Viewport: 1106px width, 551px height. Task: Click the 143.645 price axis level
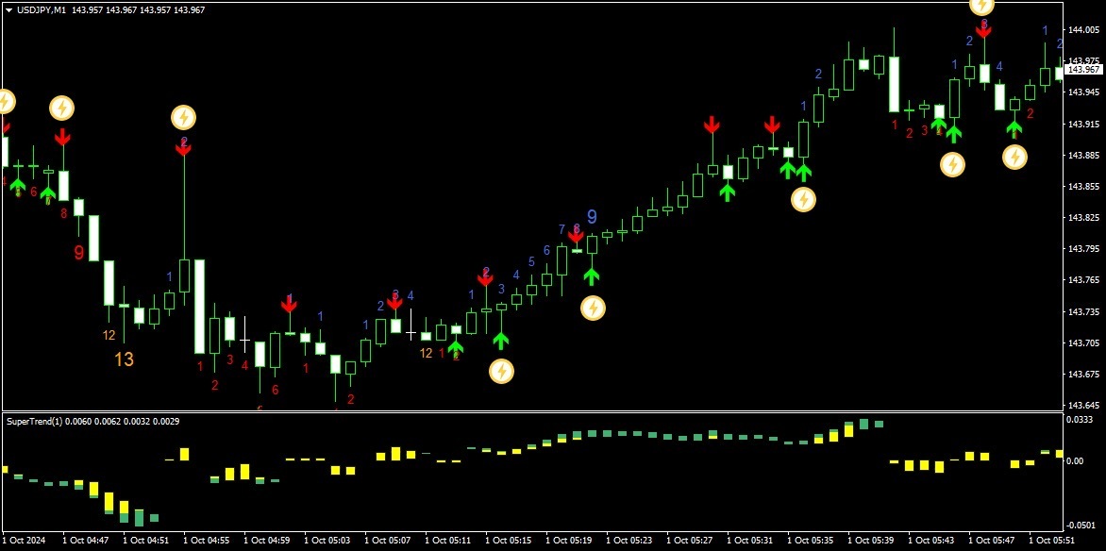[1084, 406]
